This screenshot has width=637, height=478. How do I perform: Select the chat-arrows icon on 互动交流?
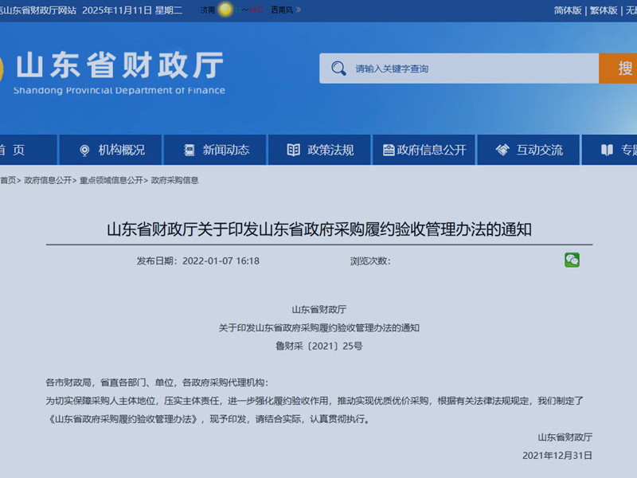(501, 149)
